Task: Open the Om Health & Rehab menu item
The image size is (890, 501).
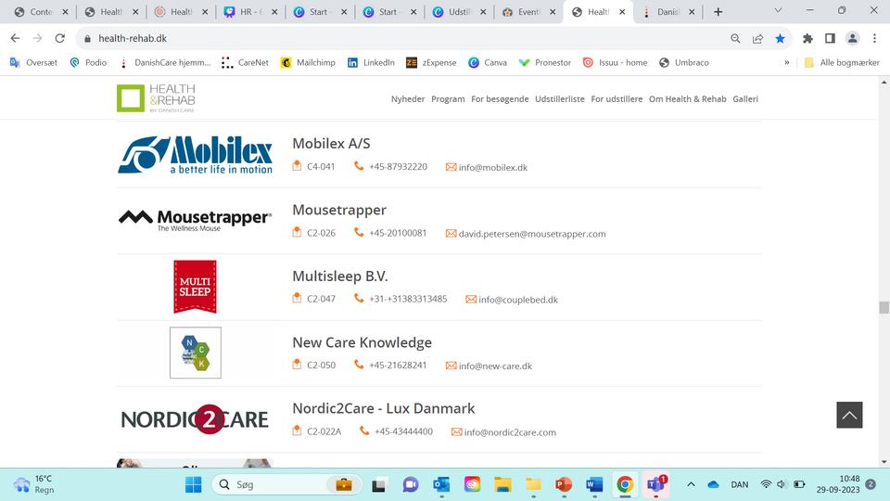Action: click(687, 99)
